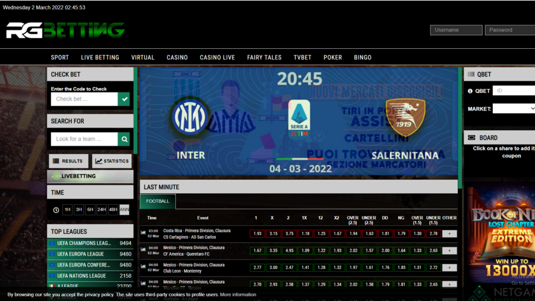Filter events by 6H time
This screenshot has width=535, height=301.
pos(90,209)
